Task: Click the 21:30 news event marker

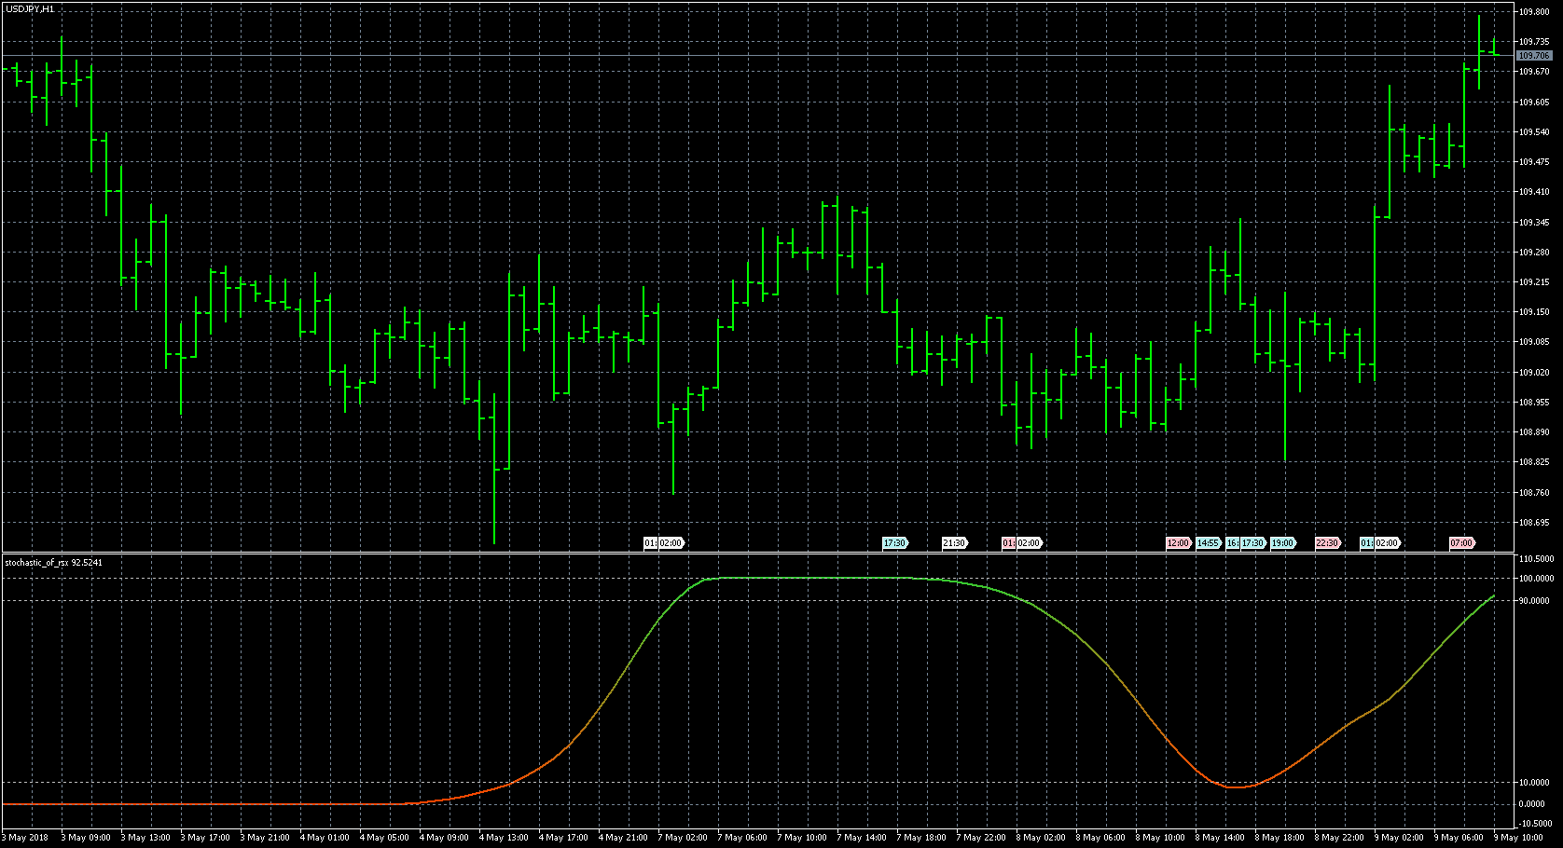Action: (954, 543)
